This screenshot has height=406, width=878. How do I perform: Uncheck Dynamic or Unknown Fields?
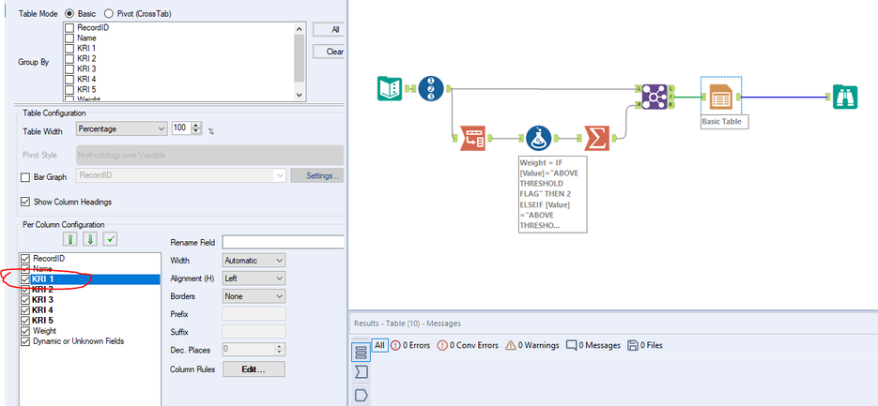click(x=25, y=341)
